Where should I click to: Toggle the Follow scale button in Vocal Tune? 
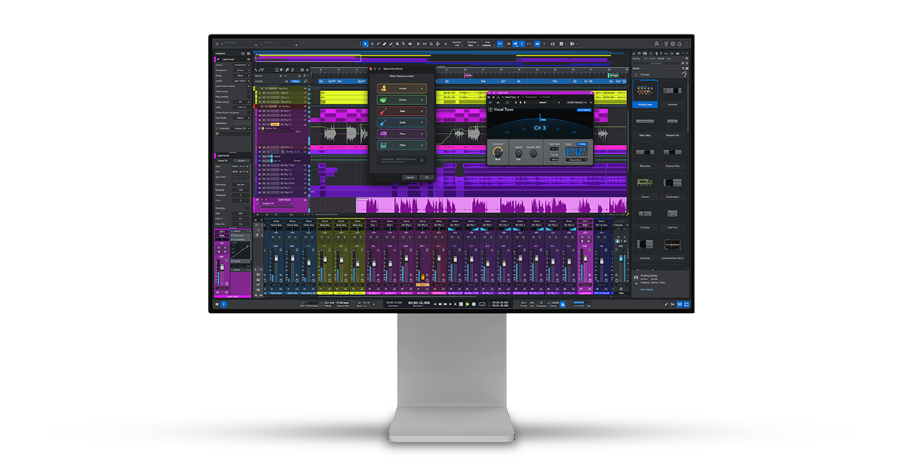click(582, 143)
